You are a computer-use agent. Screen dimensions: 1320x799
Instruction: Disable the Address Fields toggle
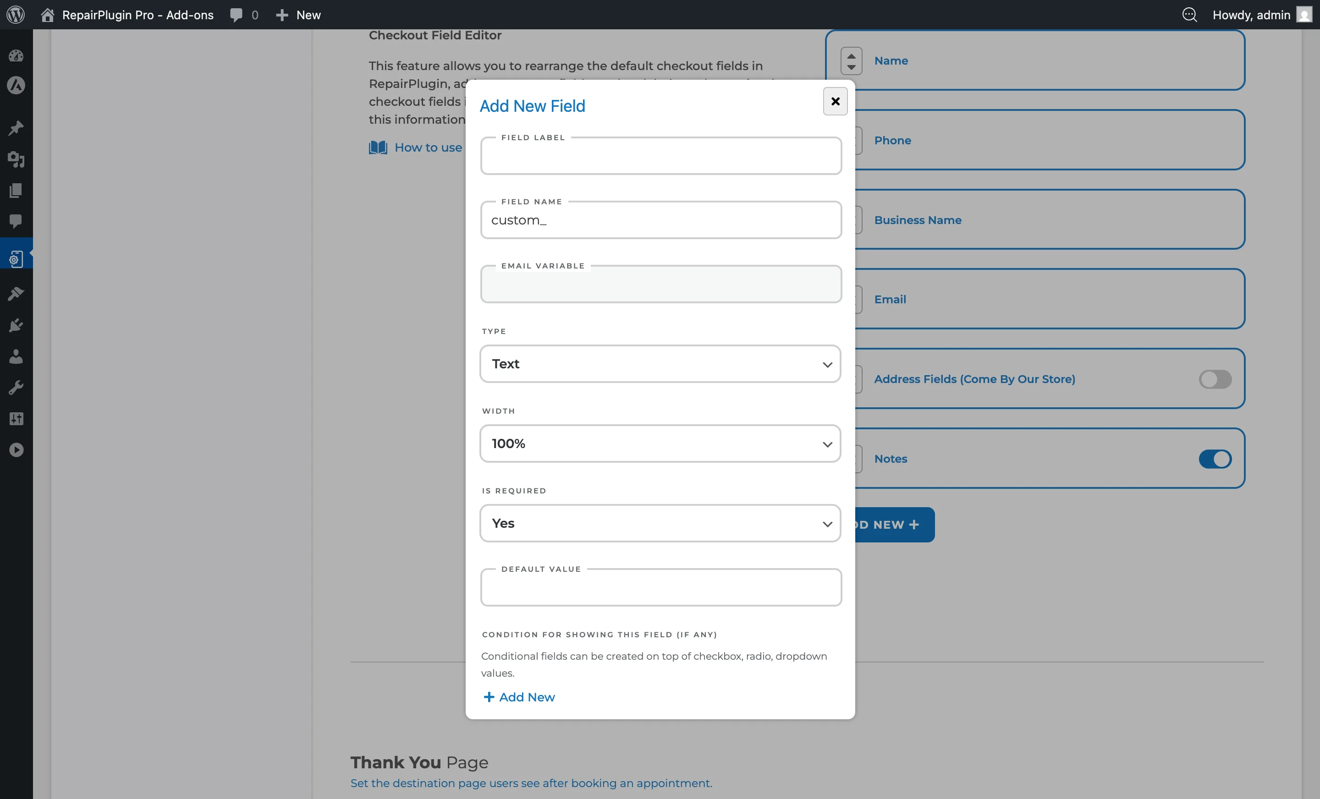[1215, 380]
